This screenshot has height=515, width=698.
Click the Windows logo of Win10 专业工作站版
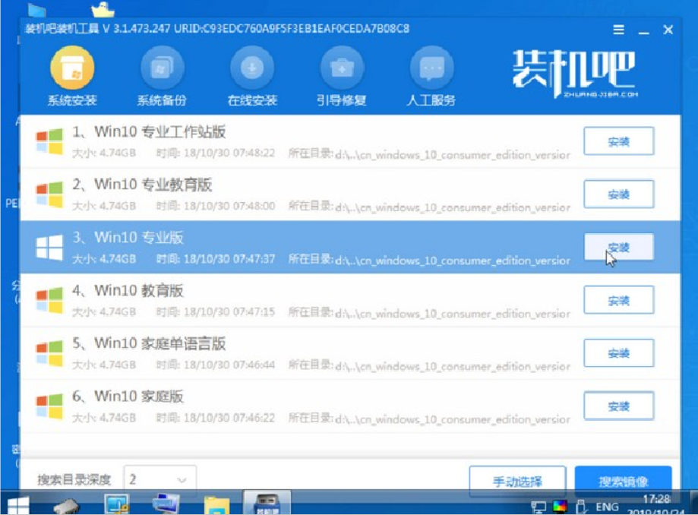click(49, 141)
